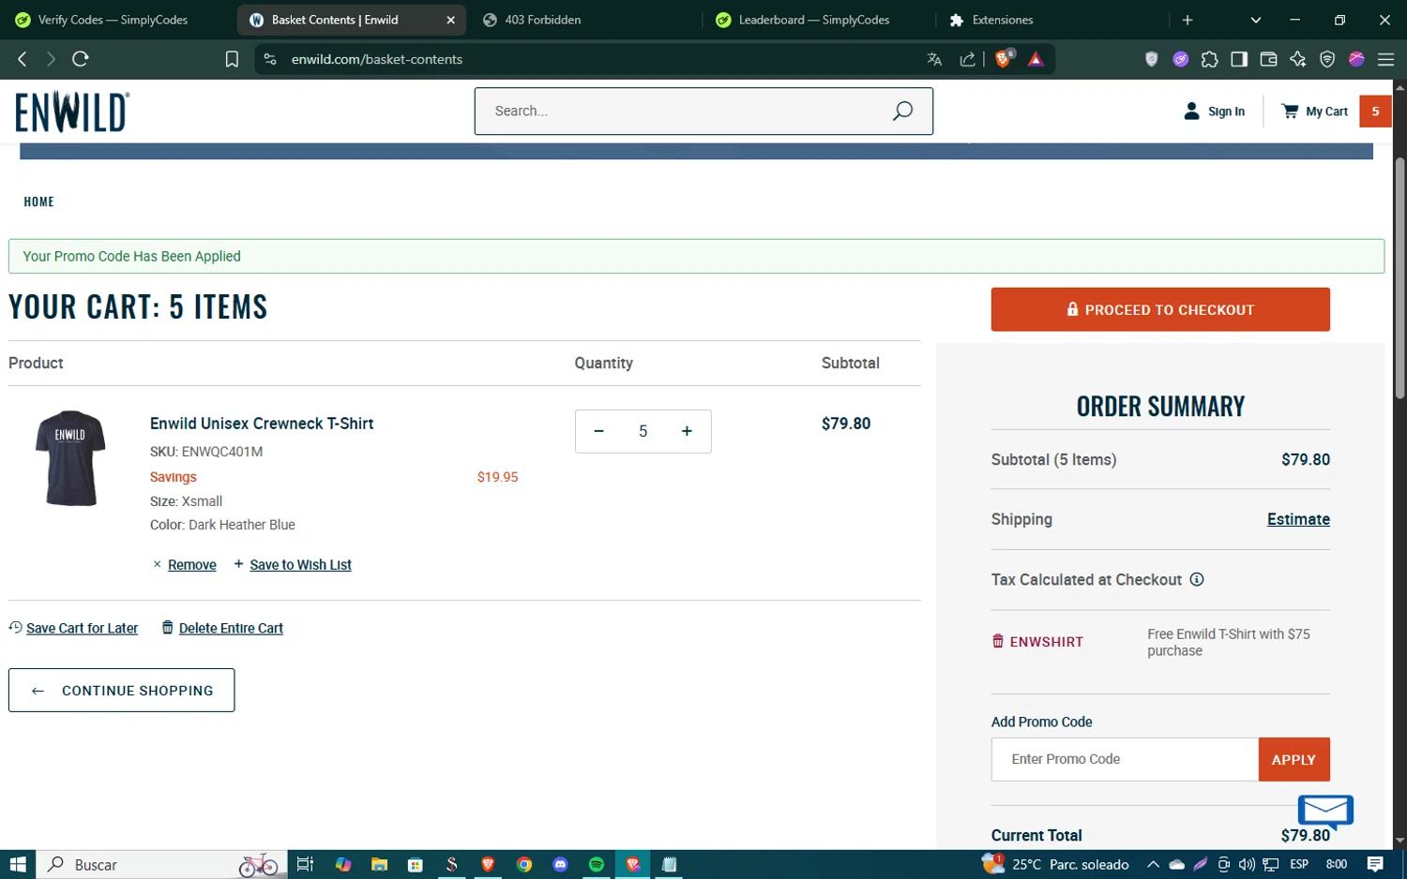Show hidden system tray icons chevron
The image size is (1407, 879).
(x=1153, y=864)
